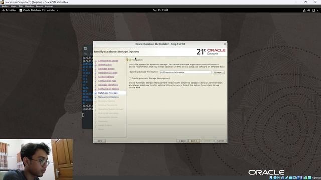321x180 pixels.
Task: Go to Management Options step
Action: click(x=108, y=97)
